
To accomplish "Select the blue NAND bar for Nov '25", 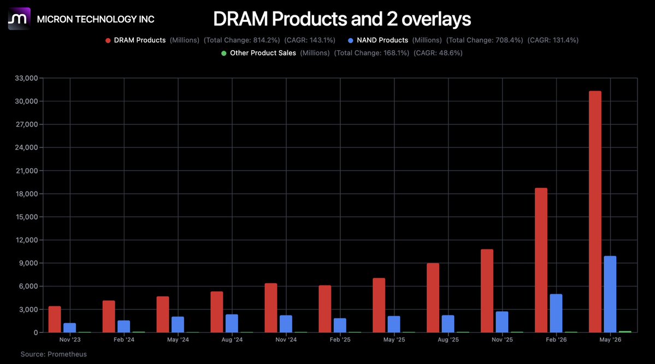I will 502,322.
